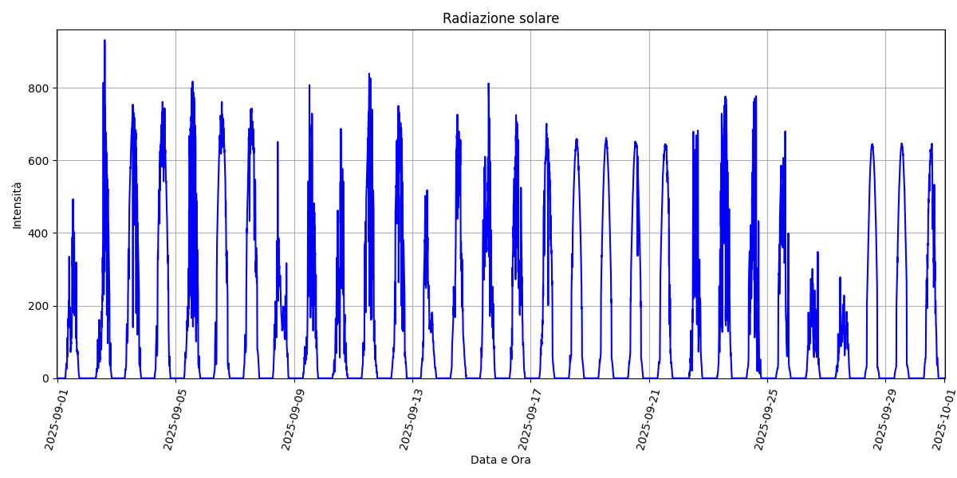Click the first low peak after 2025-09-01
Viewport: 957px width, 478px height.
pos(73,201)
